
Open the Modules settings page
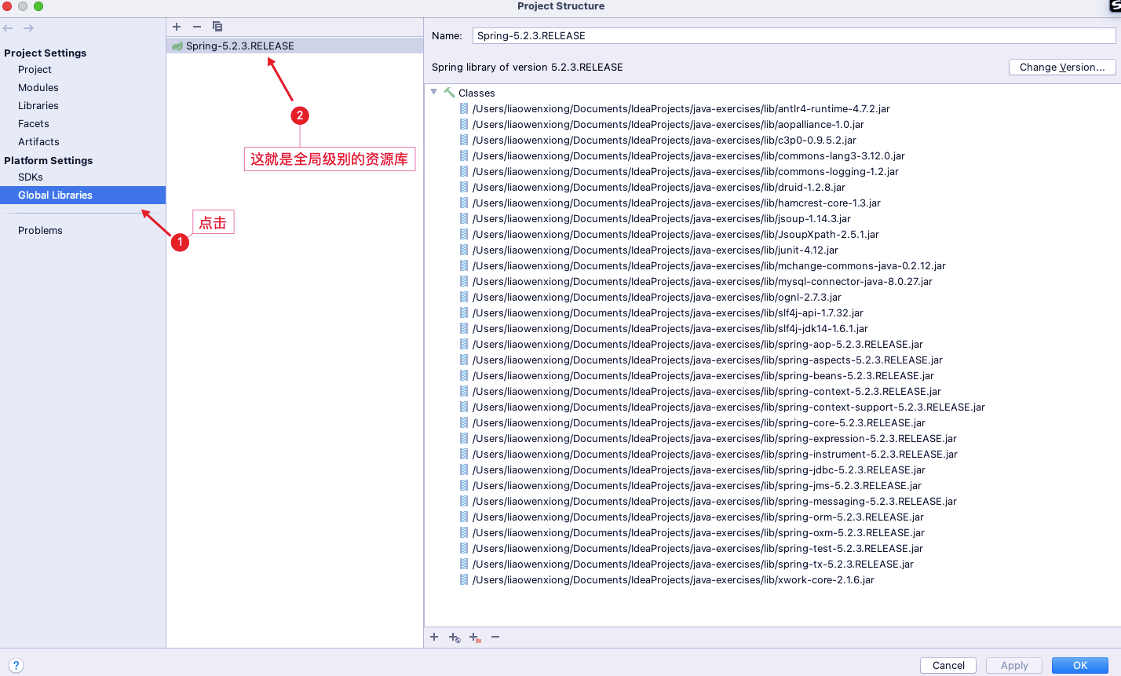[38, 88]
